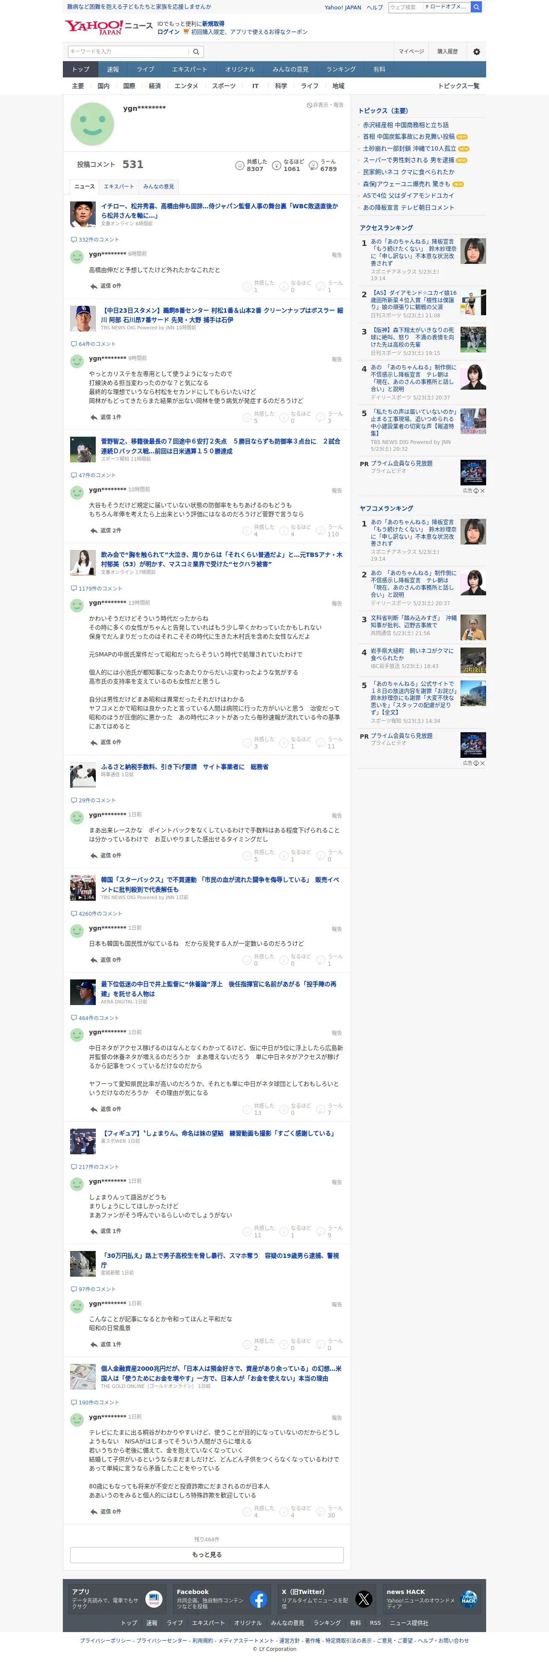
Task: Click うーん face showing 30 on テレビにたまに comment
Action: coord(321,1512)
